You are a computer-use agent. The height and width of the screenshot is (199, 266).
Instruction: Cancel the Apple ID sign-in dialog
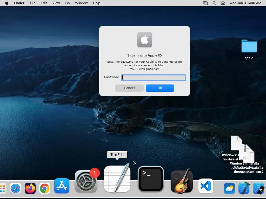click(129, 88)
